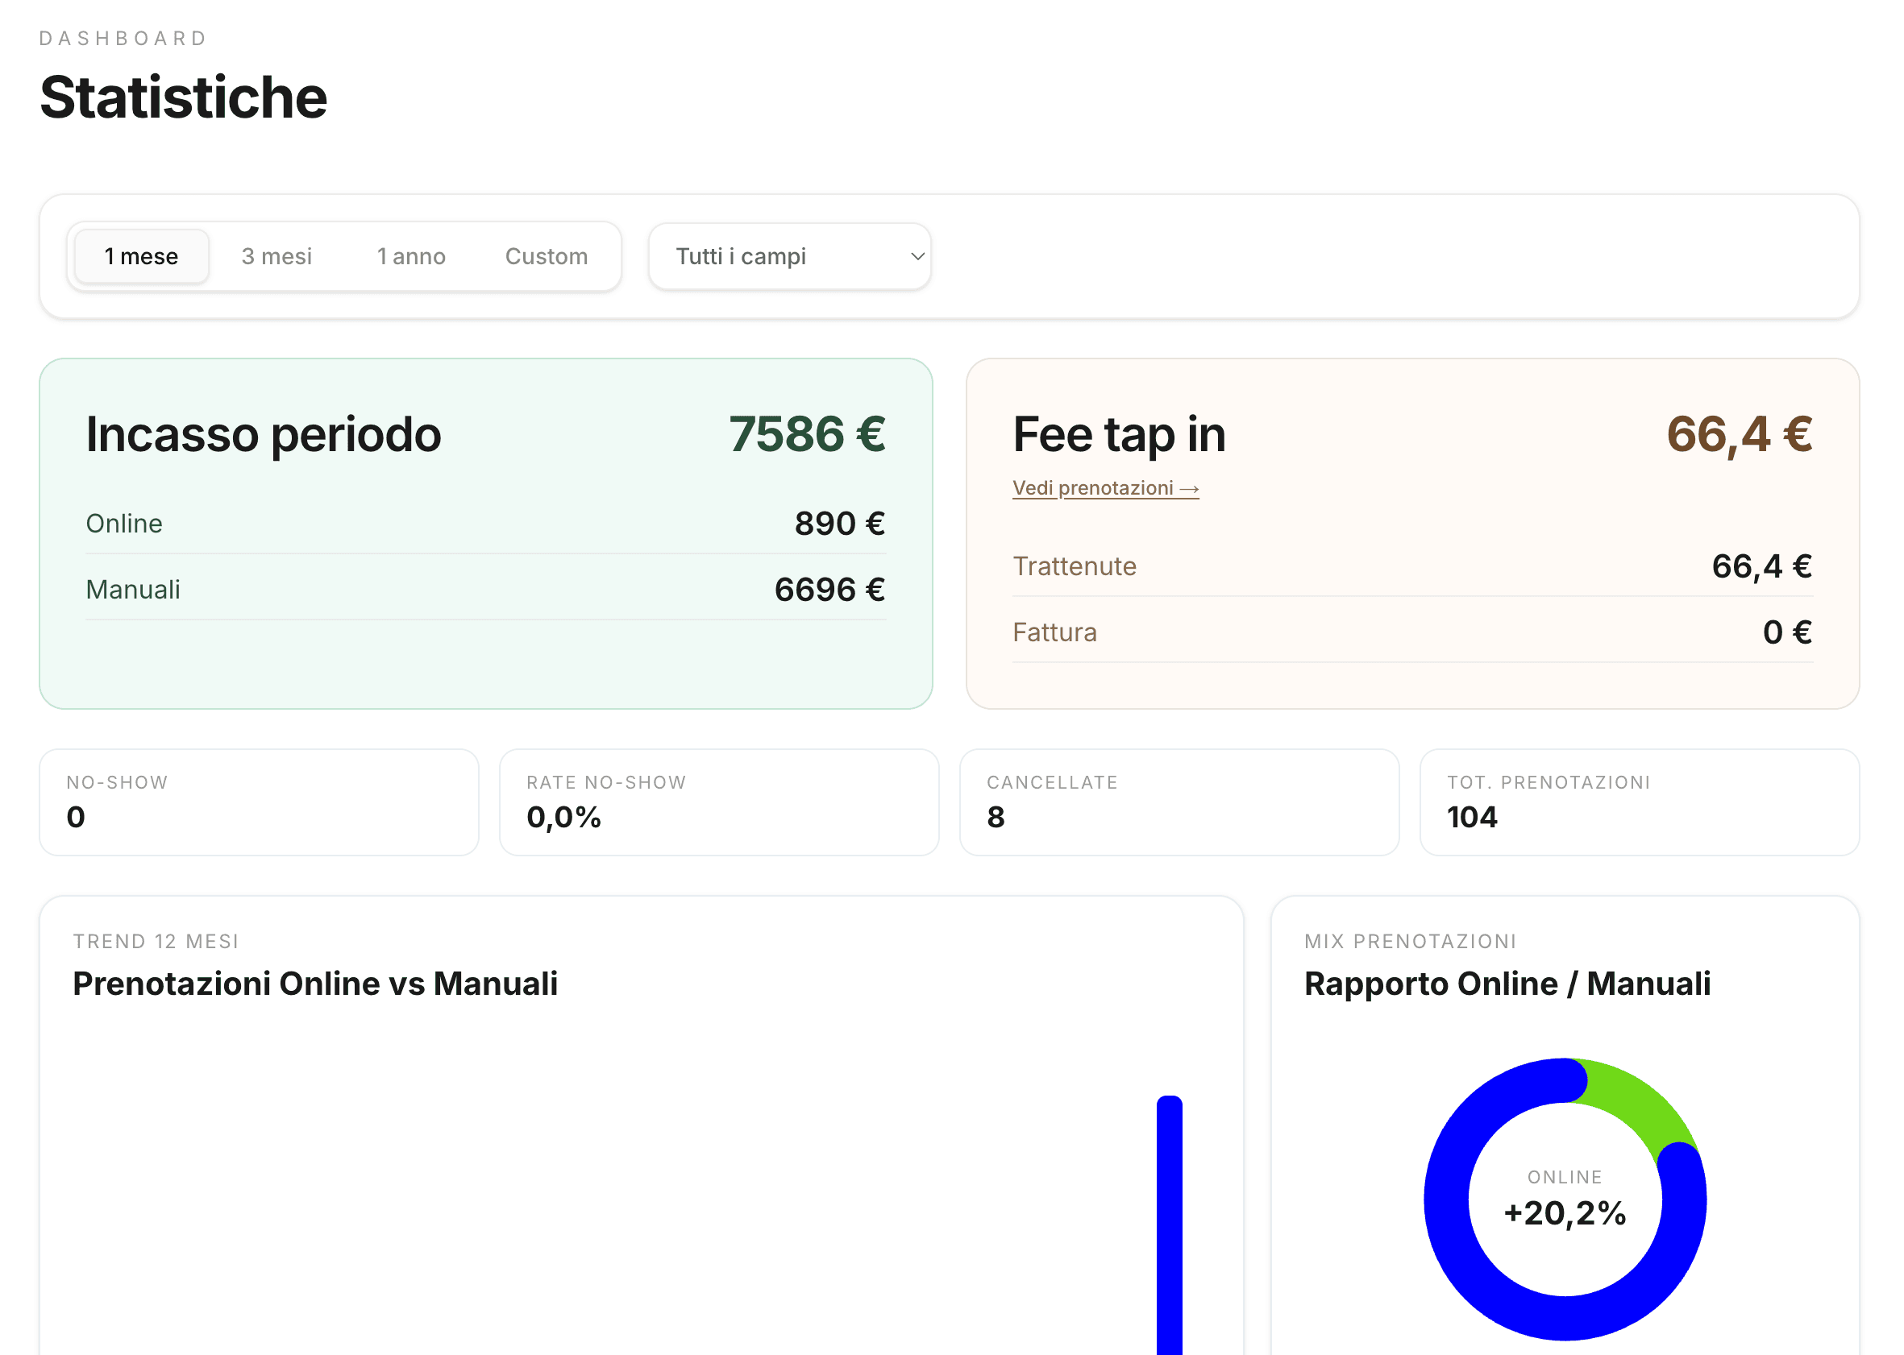Click the MIX PRENOTAZIONI label
The height and width of the screenshot is (1355, 1904).
pos(1410,941)
